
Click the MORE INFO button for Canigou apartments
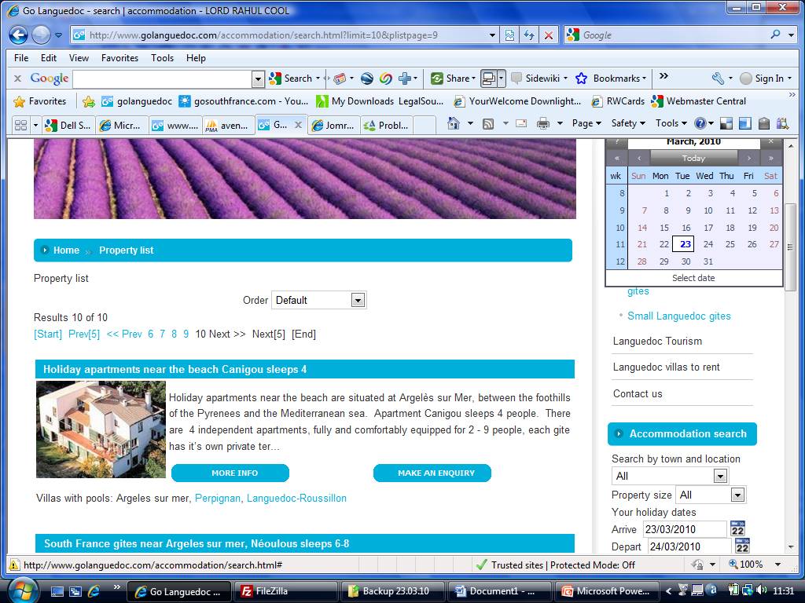pyautogui.click(x=233, y=473)
